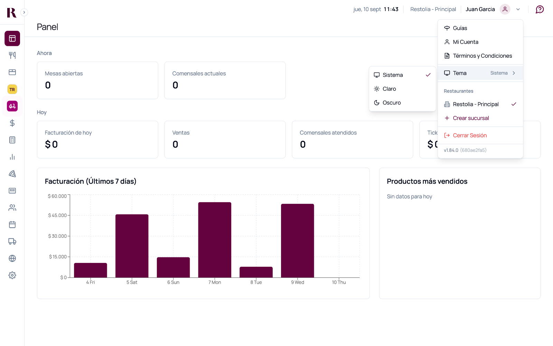Open Mi Cuenta from the user menu
The image size is (553, 346).
pos(480,42)
